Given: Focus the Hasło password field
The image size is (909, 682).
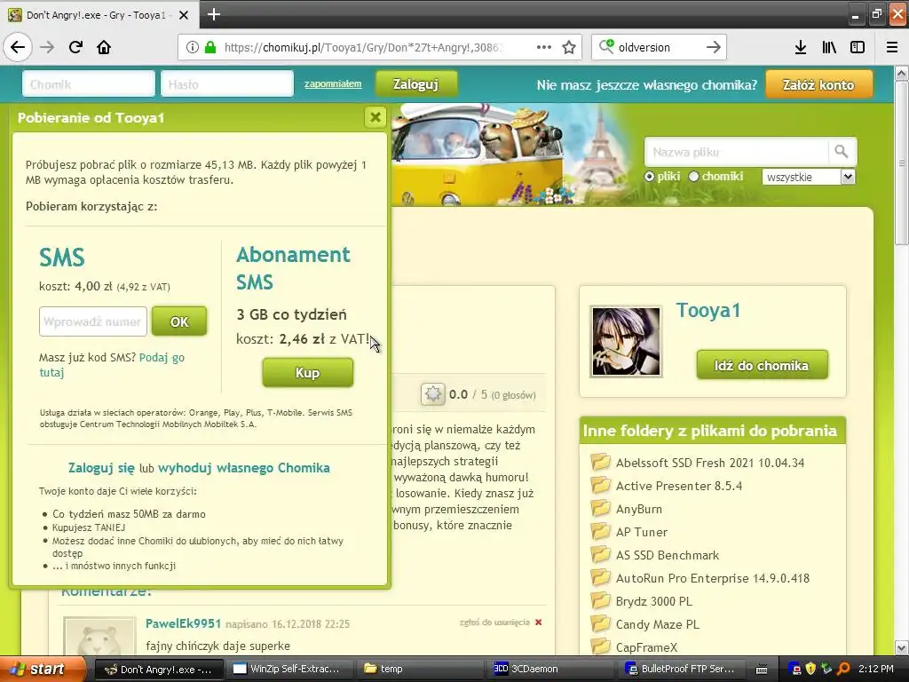Looking at the screenshot, I should [x=227, y=84].
